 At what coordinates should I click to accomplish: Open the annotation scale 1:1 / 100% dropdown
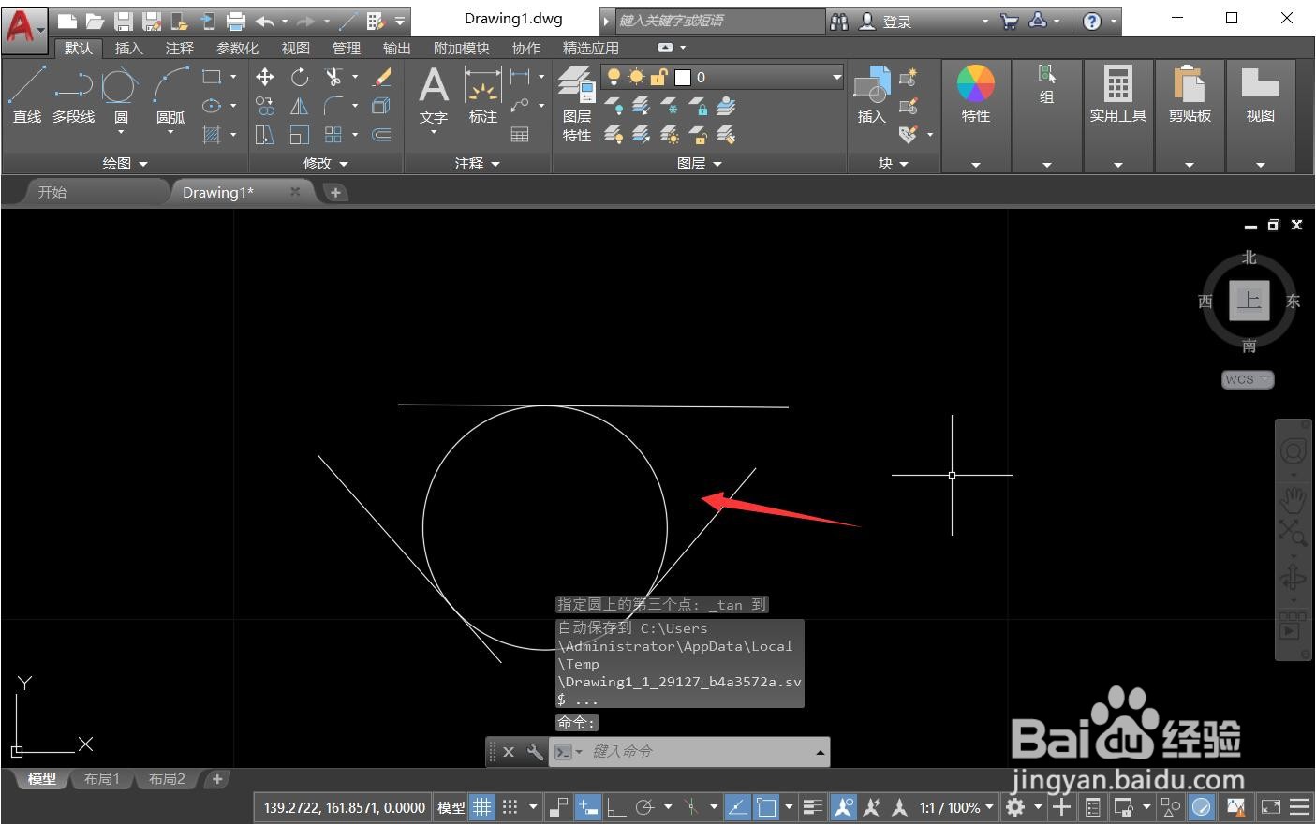coord(956,806)
